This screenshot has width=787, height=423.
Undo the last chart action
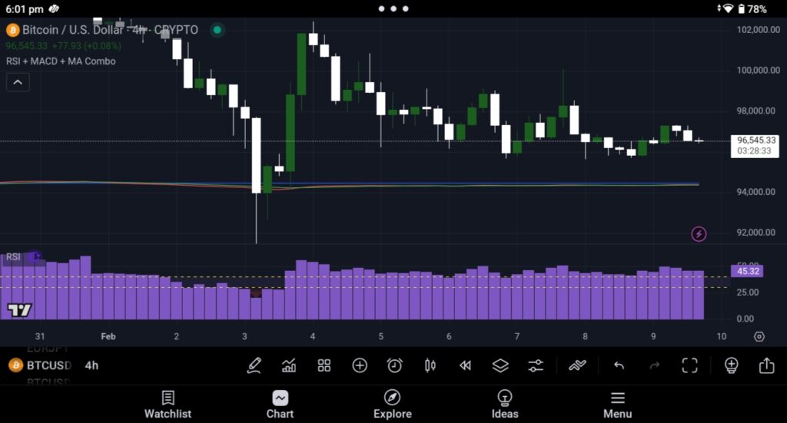[x=619, y=365]
